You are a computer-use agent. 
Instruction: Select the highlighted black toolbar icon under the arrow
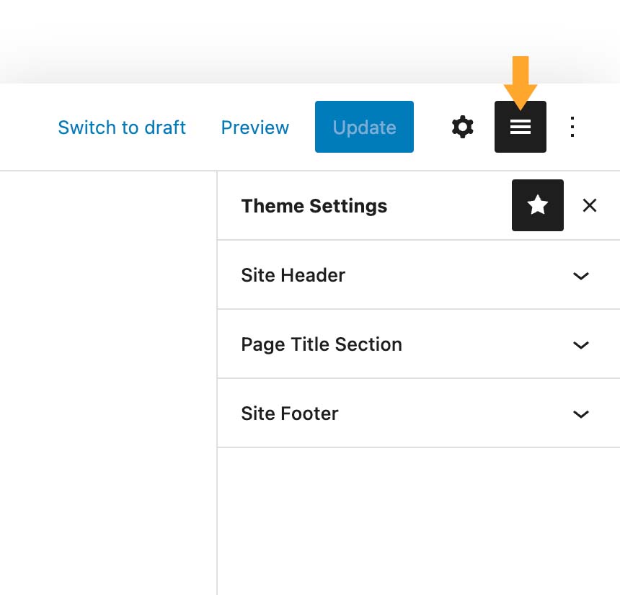(521, 127)
